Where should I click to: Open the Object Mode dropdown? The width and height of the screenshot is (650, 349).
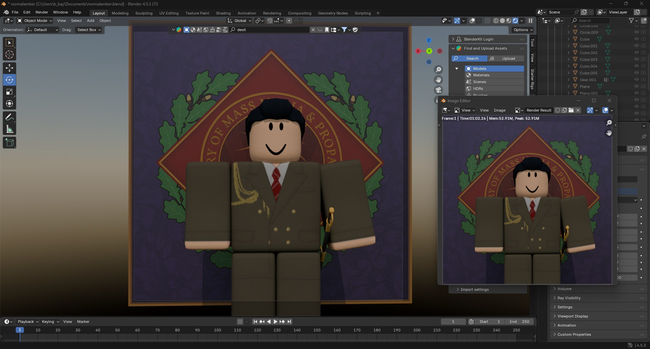35,21
